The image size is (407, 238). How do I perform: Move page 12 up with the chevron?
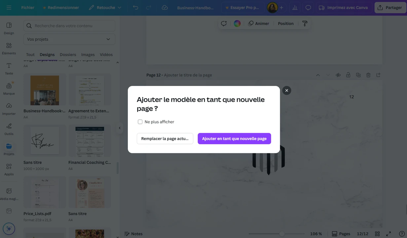(318, 75)
